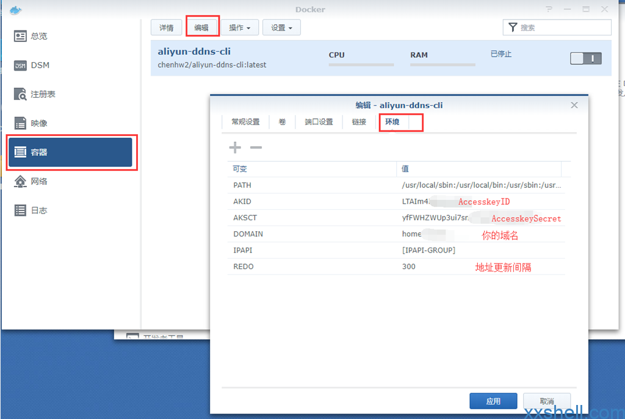Select the REDO variable name cell

[312, 267]
